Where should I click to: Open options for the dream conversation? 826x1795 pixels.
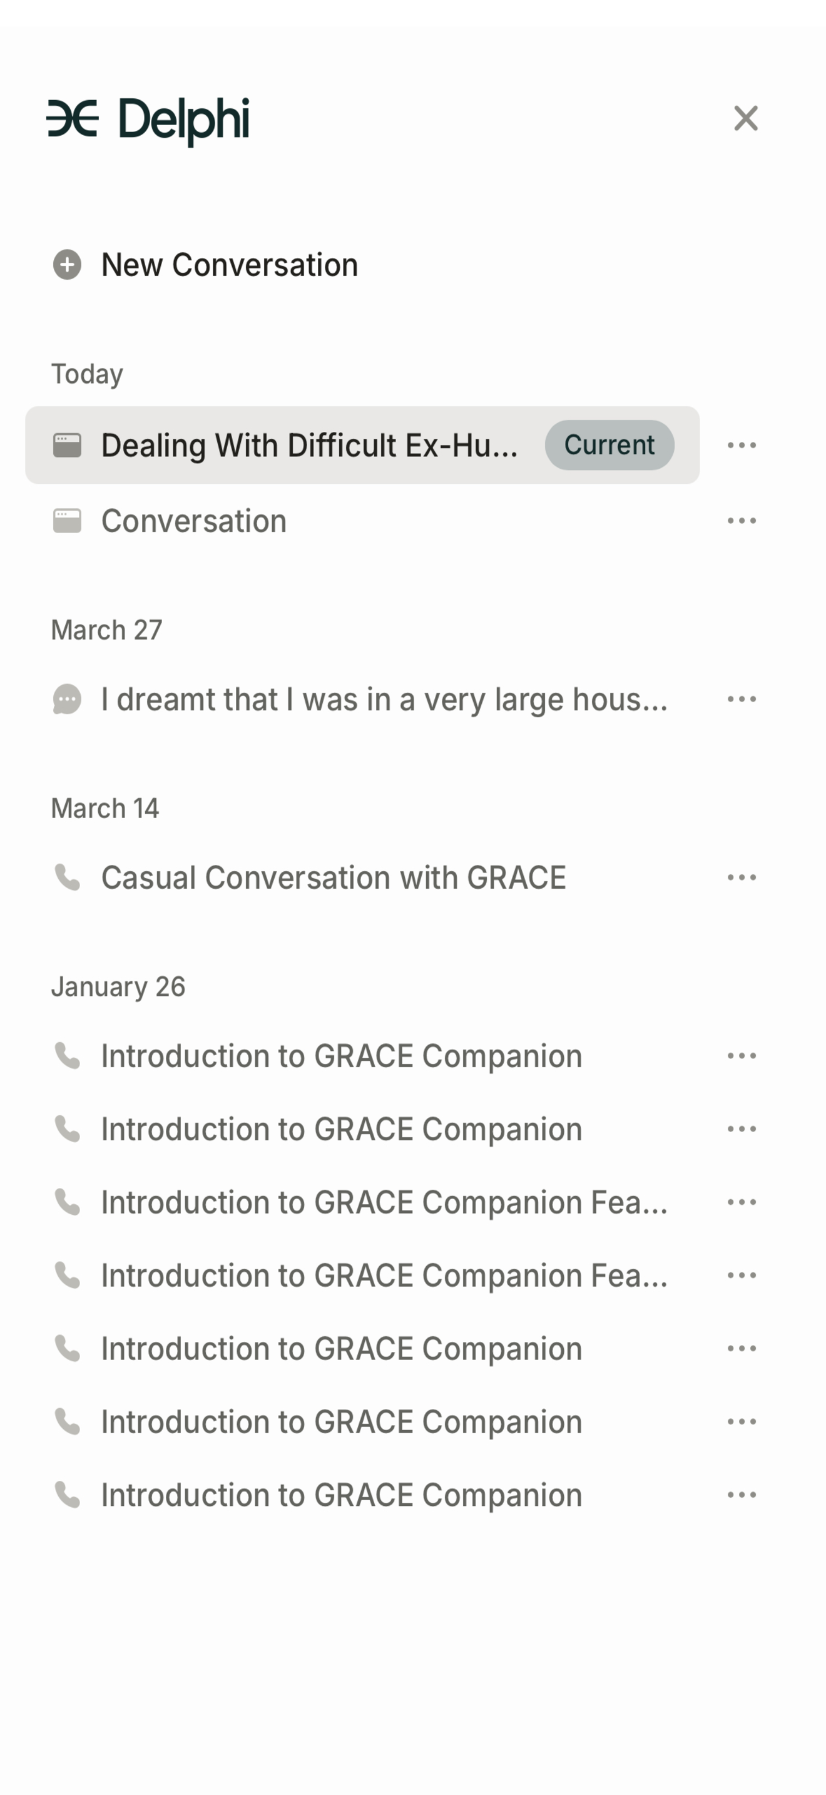click(x=741, y=700)
